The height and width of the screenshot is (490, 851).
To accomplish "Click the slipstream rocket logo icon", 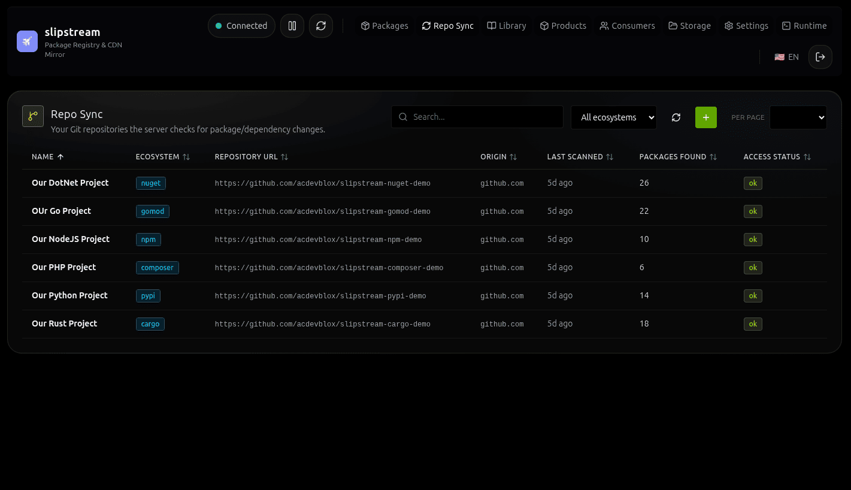I will [x=27, y=41].
